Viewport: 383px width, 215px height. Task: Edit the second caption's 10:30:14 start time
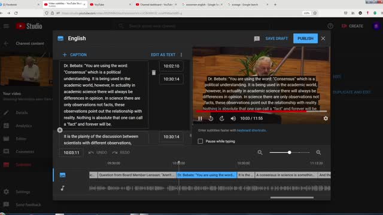click(171, 137)
